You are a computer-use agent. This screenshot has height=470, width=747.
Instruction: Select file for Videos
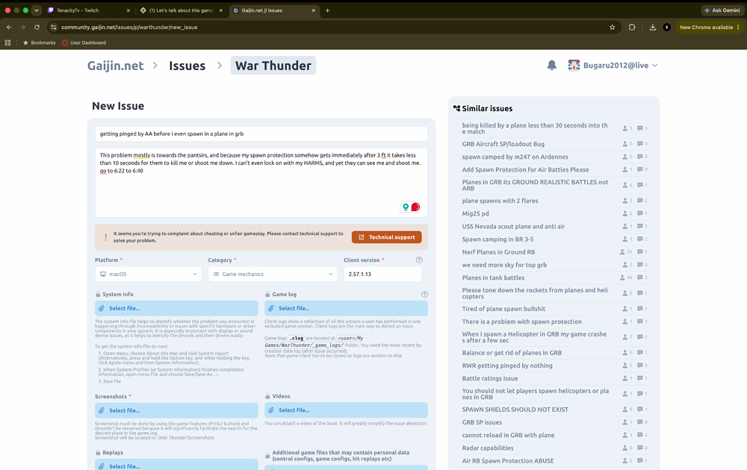point(346,410)
